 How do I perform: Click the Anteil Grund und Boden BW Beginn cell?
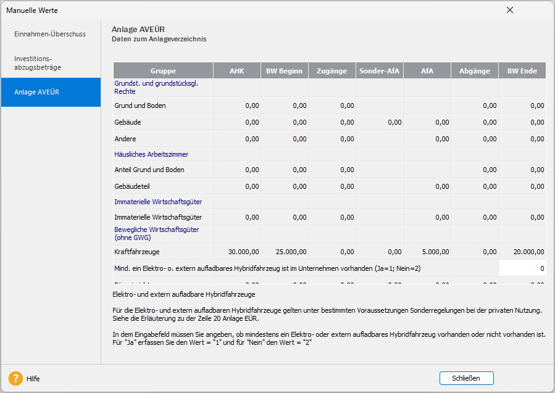pos(285,170)
